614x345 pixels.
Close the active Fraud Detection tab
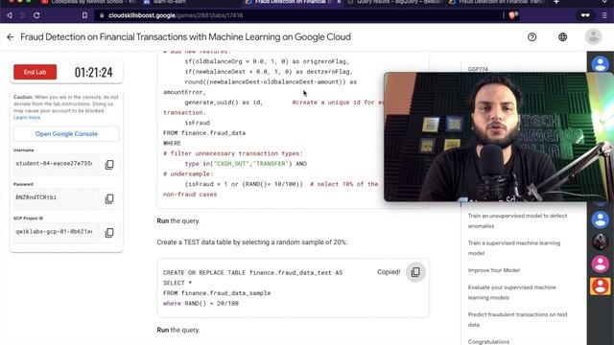pyautogui.click(x=339, y=2)
